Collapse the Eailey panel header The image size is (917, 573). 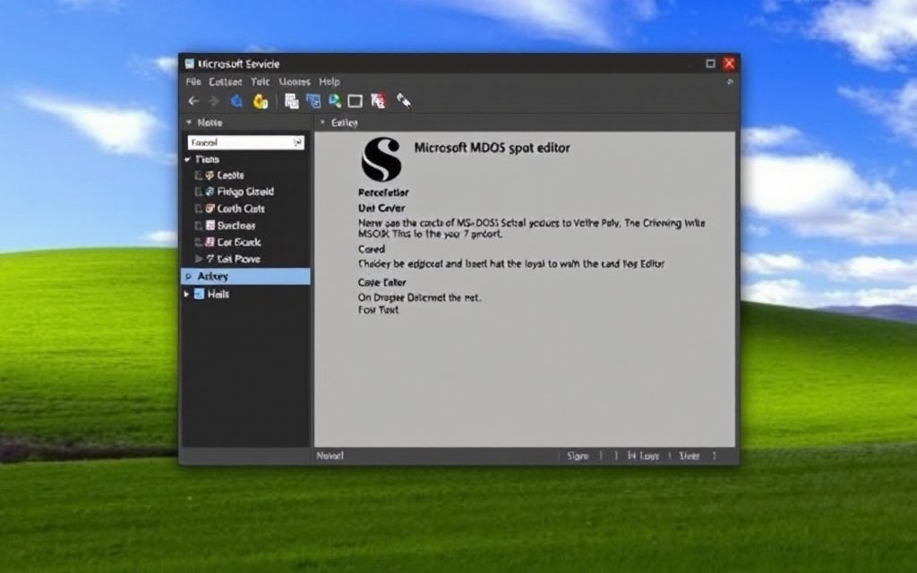(322, 123)
